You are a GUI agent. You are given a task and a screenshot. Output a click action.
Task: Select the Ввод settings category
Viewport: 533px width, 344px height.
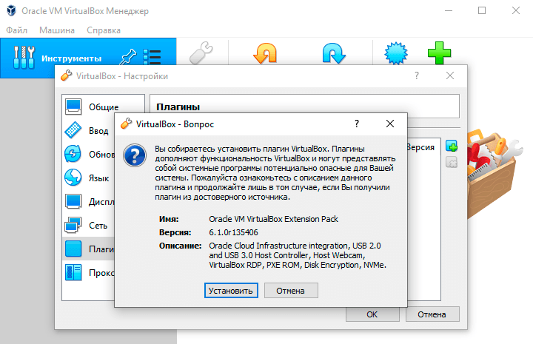coord(89,131)
